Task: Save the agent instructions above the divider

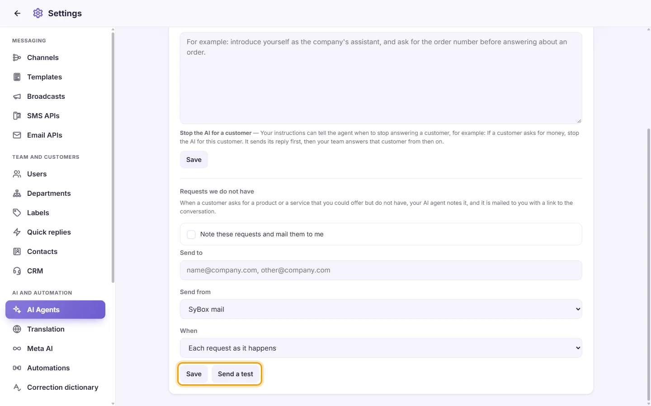Action: pos(194,160)
